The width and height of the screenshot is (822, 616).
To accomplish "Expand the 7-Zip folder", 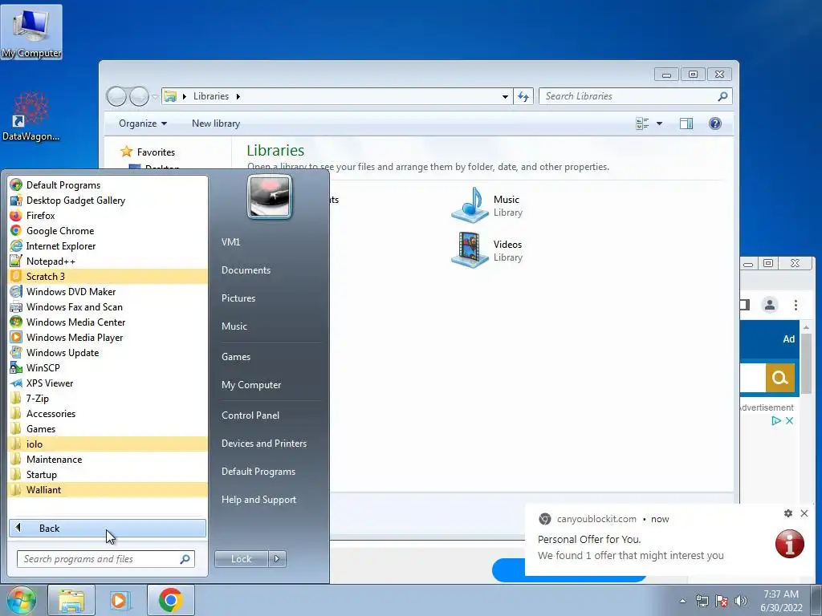I will point(108,398).
